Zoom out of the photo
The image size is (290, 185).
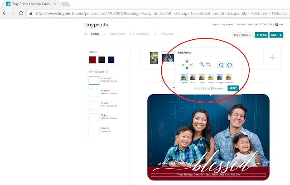pyautogui.click(x=208, y=64)
